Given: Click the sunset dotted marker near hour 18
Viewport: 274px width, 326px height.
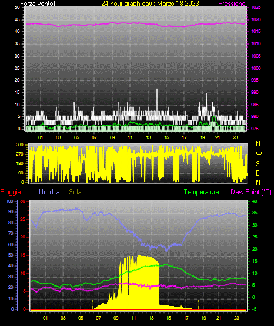Looking at the screenshot, I should point(199,305).
